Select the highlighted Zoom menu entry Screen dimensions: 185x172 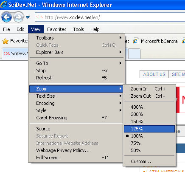[76, 89]
